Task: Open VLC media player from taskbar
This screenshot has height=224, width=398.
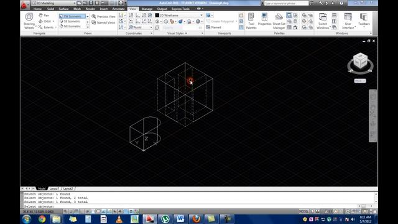Action: [119, 219]
